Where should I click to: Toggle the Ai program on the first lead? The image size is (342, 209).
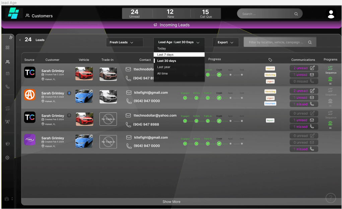(330, 80)
